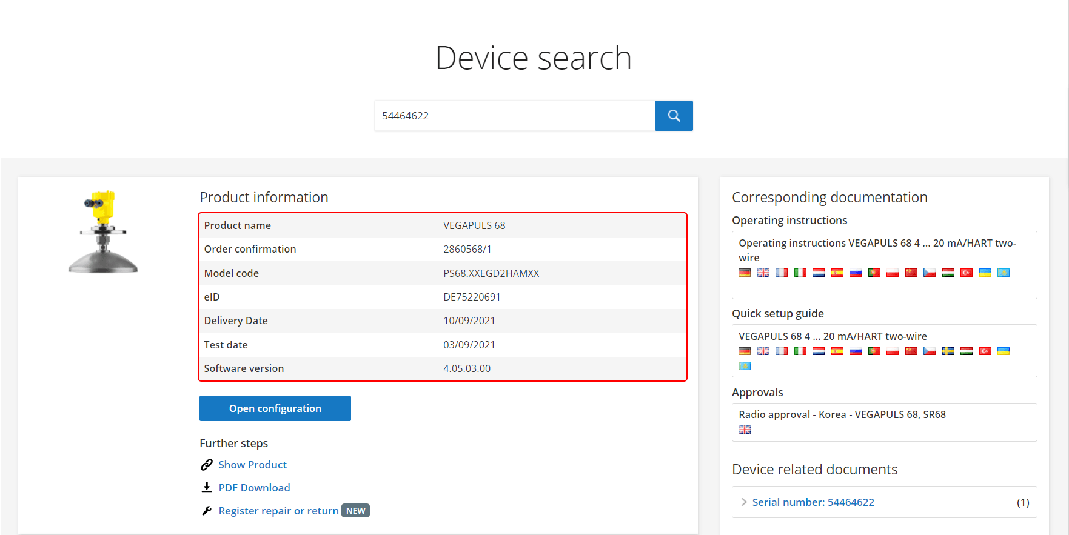Screen dimensions: 1069x535
Task: Open the Polish flag in Quick setup guide
Action: coord(893,351)
